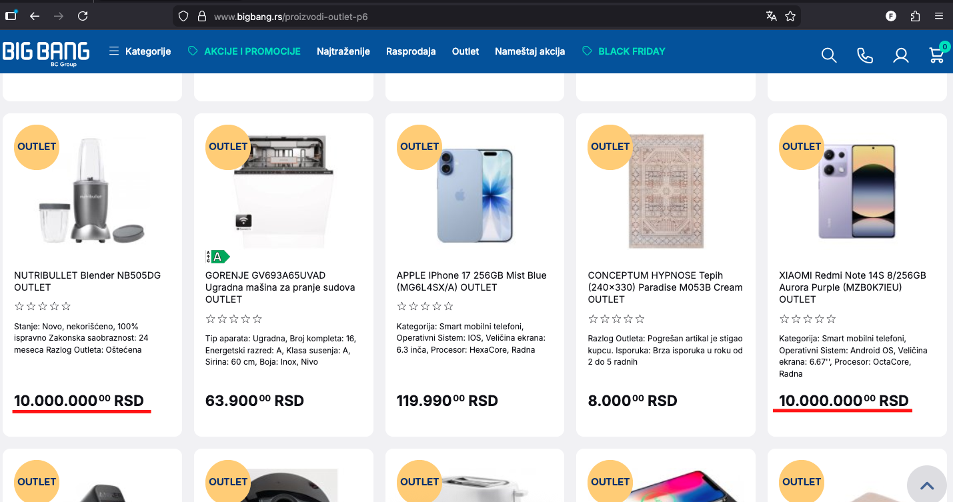Screen dimensions: 953x502
Task: Click the address bar URL field
Action: click(467, 16)
